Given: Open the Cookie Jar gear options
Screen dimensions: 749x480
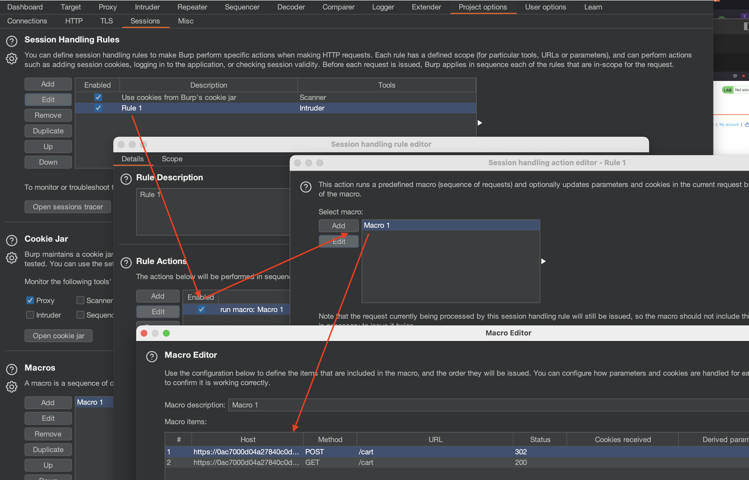Looking at the screenshot, I should (x=11, y=258).
